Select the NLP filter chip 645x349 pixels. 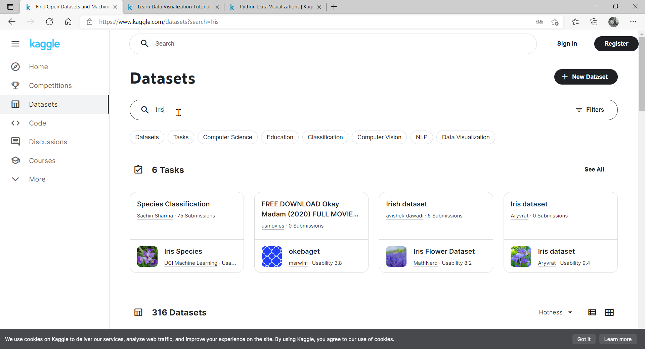[422, 137]
